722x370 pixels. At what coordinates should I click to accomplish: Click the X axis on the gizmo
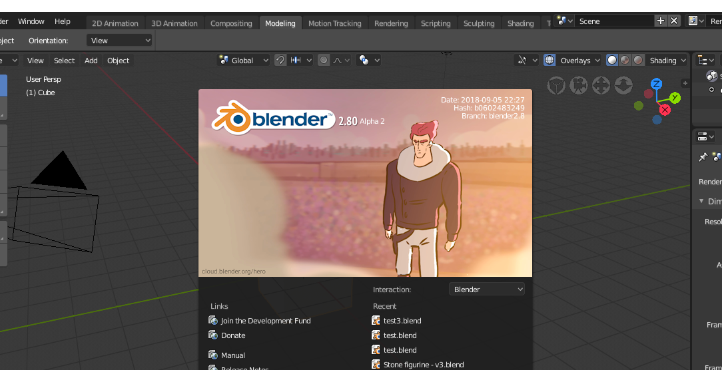(x=665, y=110)
